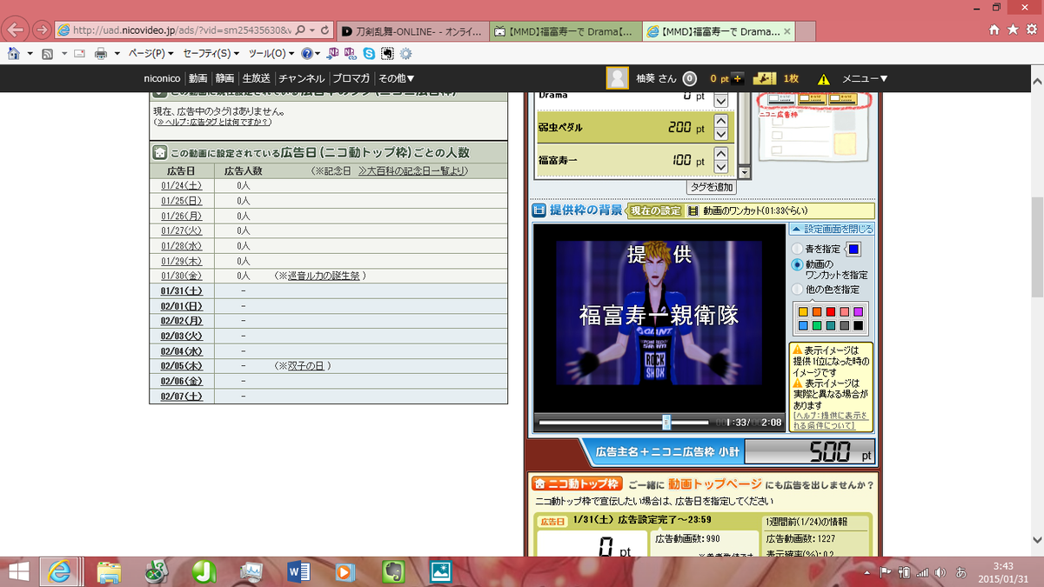Open Evernote from the Windows taskbar
Viewport: 1044px width, 587px height.
pos(394,571)
